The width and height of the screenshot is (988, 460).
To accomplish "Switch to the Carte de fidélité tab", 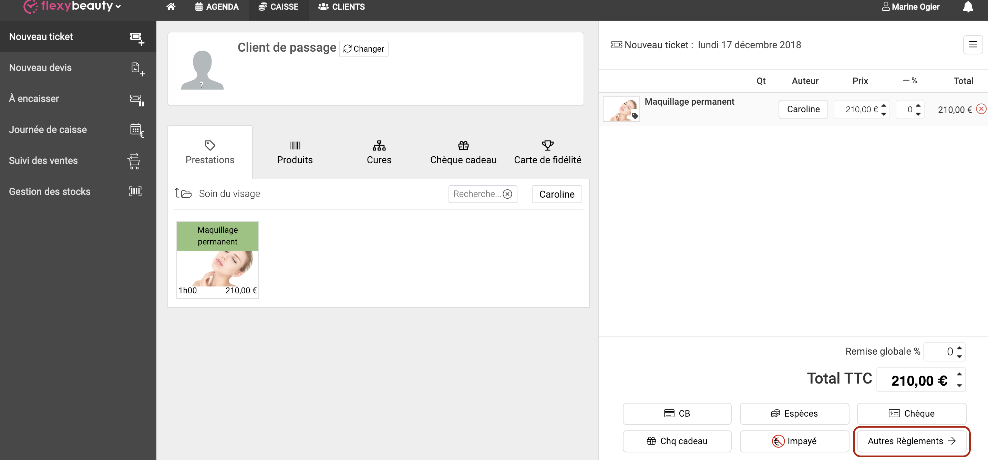I will tap(547, 153).
